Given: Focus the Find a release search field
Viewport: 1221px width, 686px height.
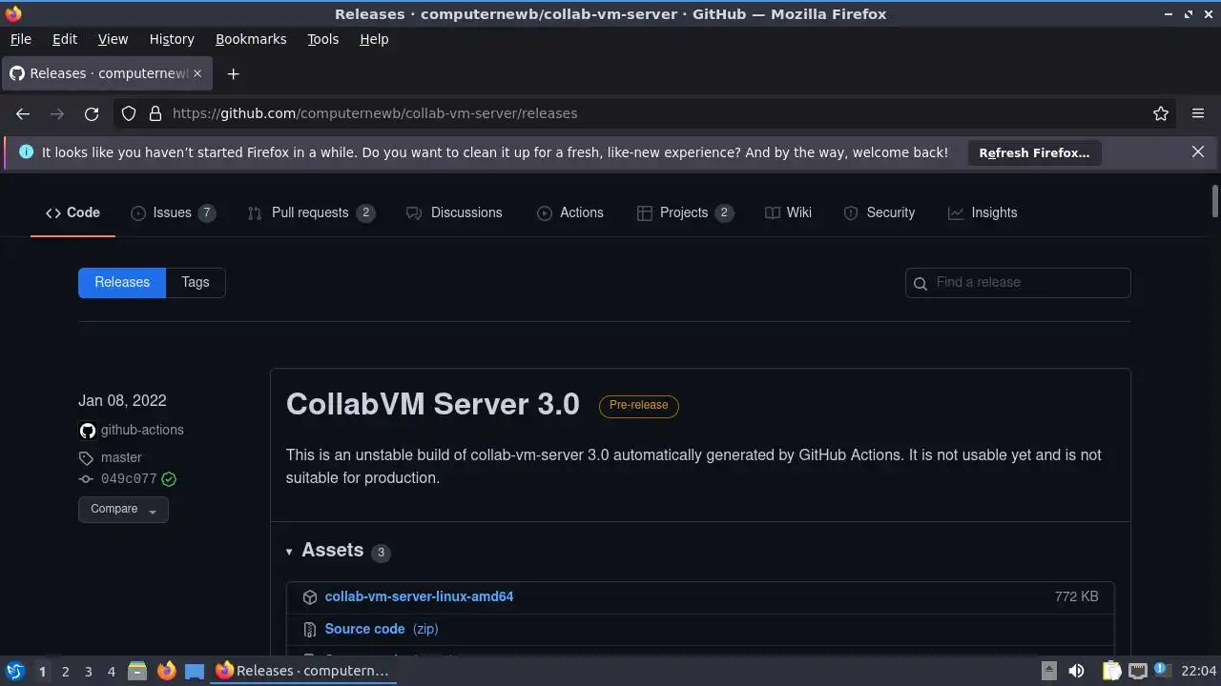Looking at the screenshot, I should (x=1018, y=282).
